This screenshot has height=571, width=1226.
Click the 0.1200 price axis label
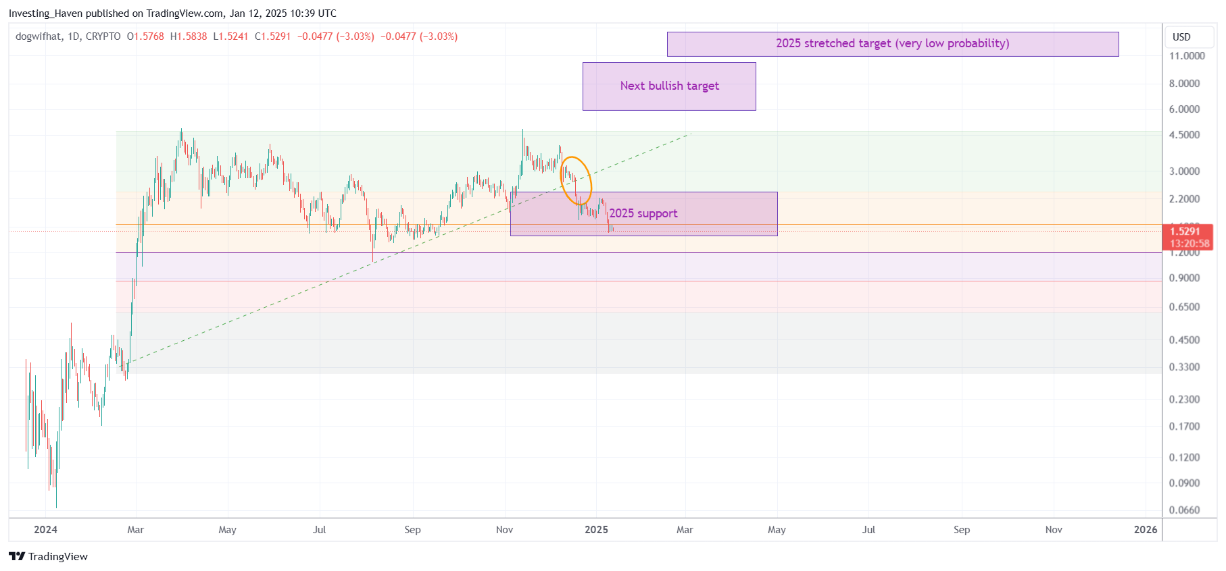pyautogui.click(x=1185, y=458)
